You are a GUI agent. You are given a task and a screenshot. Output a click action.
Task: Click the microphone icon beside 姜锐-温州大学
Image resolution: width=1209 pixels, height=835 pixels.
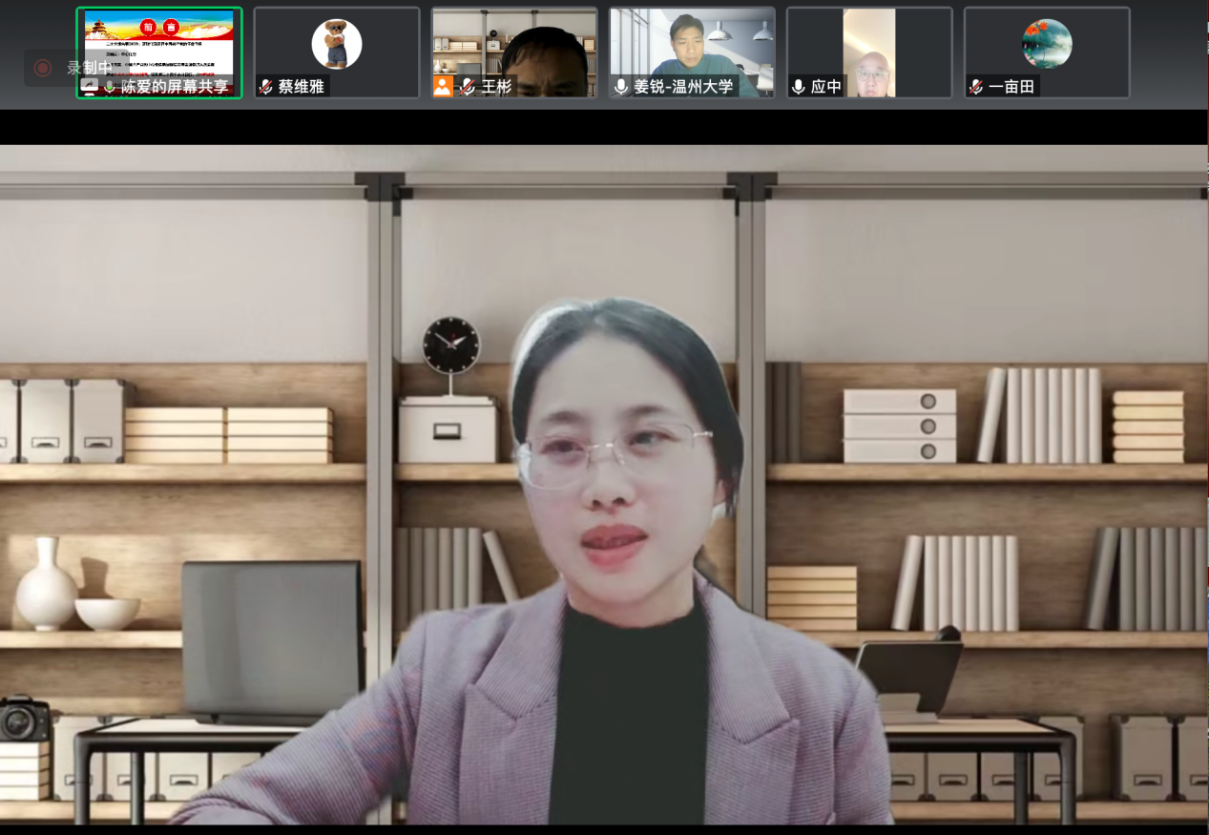621,87
